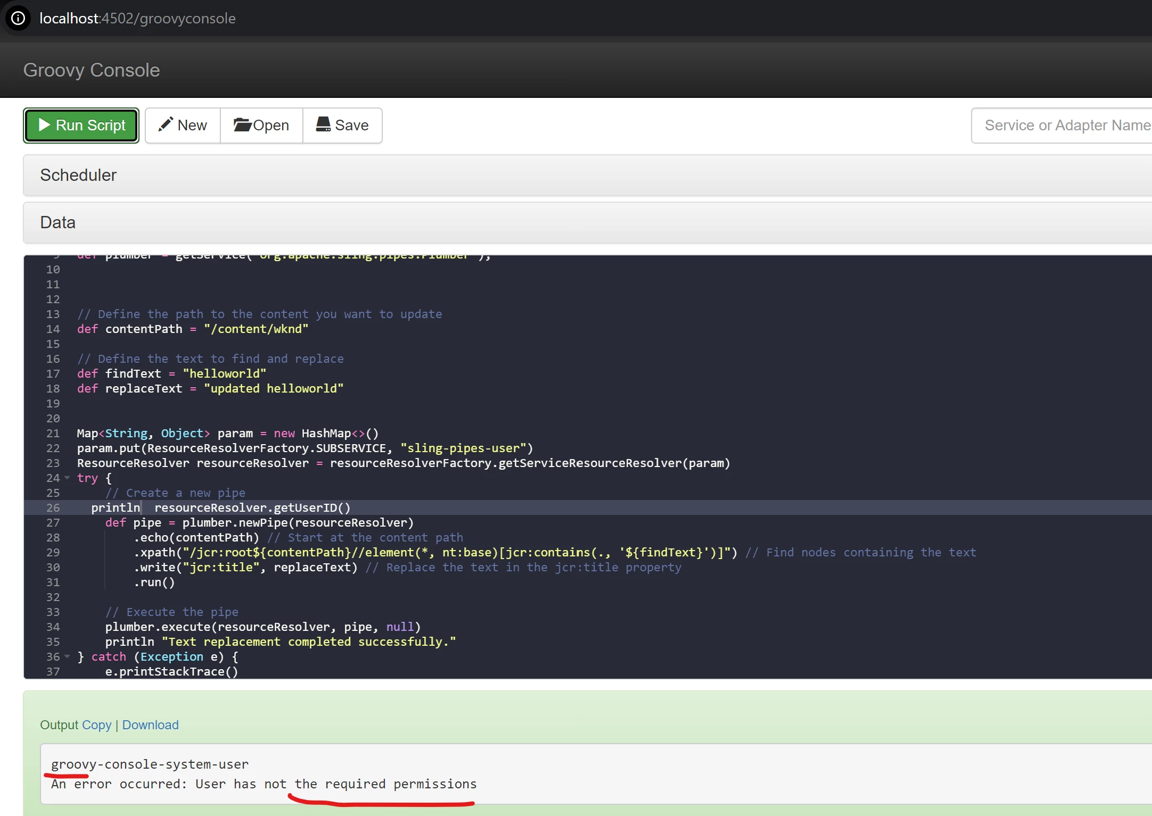Copy the script output
The width and height of the screenshot is (1152, 816).
tap(97, 725)
